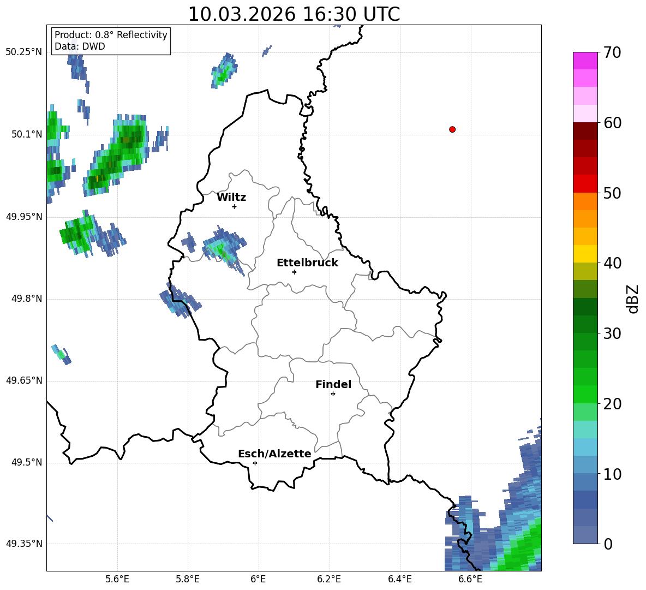Click the 6.2°E longitude tick label
Screen dimensions: 646x590
pyautogui.click(x=329, y=580)
